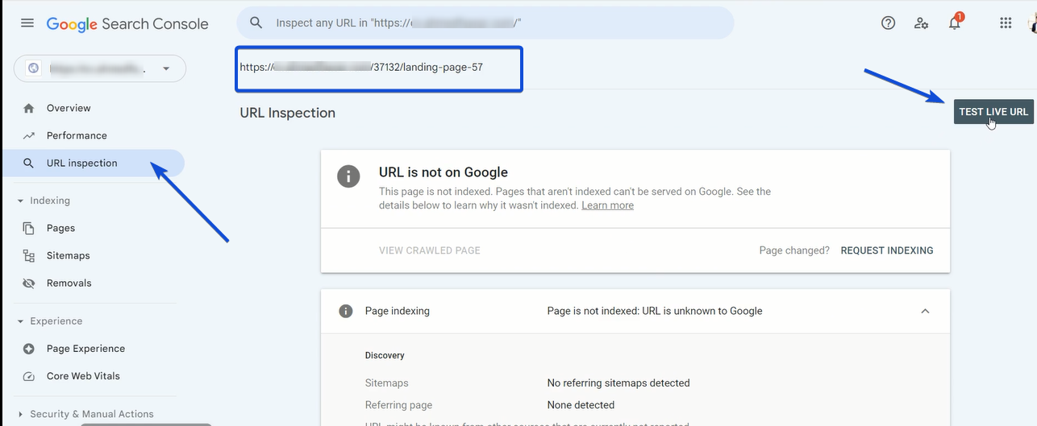Screen dimensions: 1037x426
Task: Click the Discovery subheading
Action: click(x=385, y=355)
